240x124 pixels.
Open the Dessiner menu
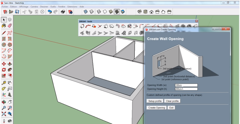(x=44, y=7)
